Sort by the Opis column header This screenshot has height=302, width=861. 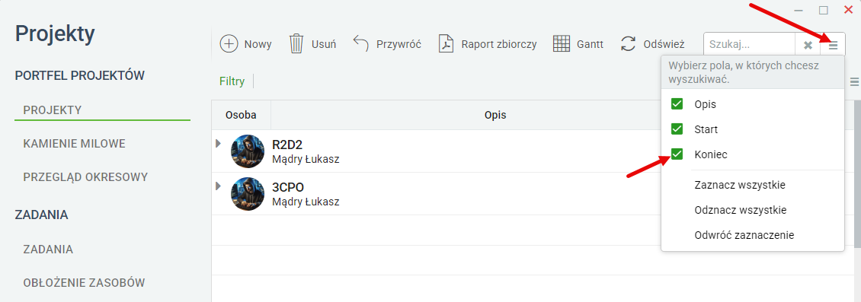click(x=495, y=116)
